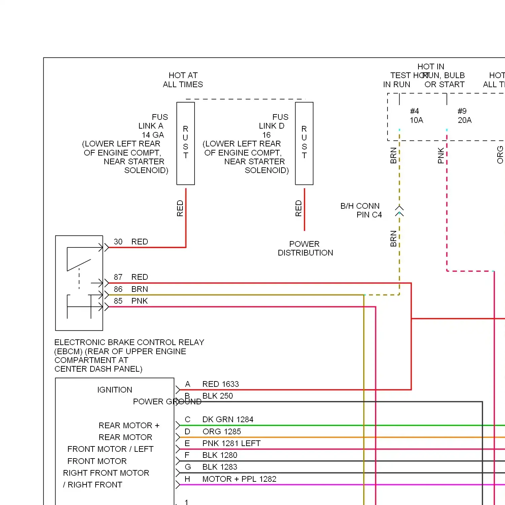The height and width of the screenshot is (505, 505).
Task: Click the "B/H CONN PIN C4" label
Action: coord(361,210)
